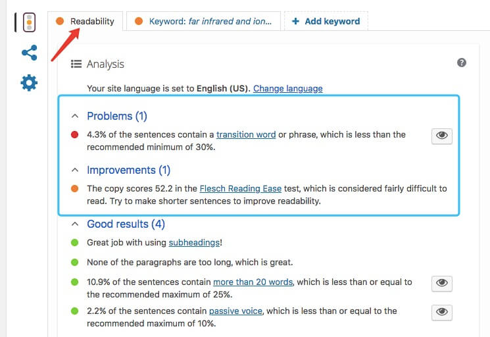Open the subheadings link
This screenshot has width=490, height=337.
pos(194,243)
